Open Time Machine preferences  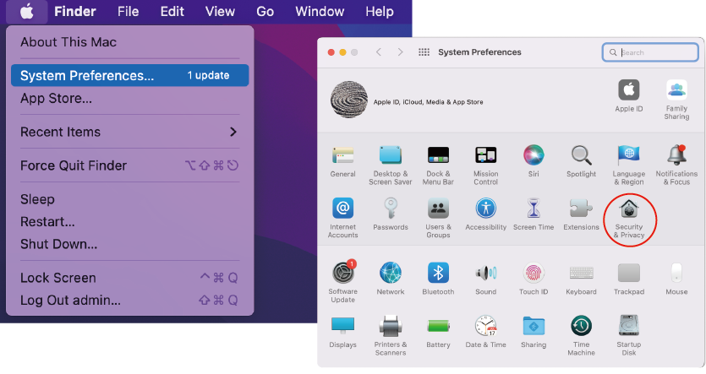tap(581, 335)
